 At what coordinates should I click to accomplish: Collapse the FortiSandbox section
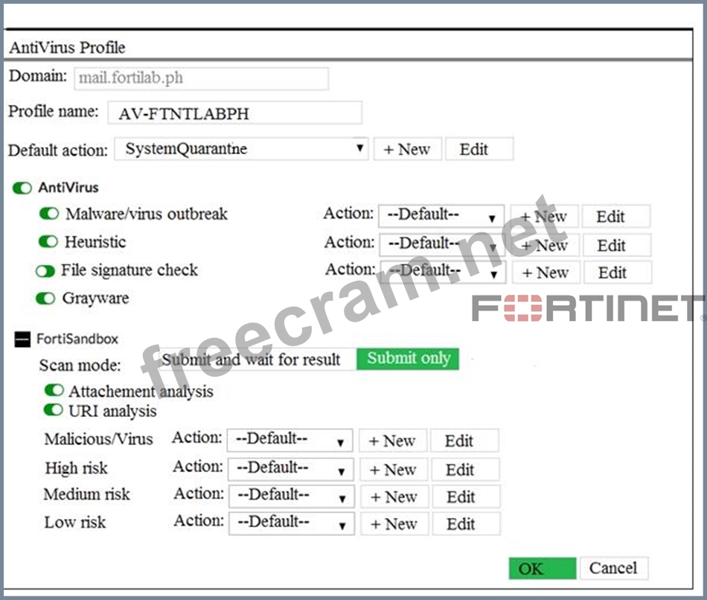22,339
